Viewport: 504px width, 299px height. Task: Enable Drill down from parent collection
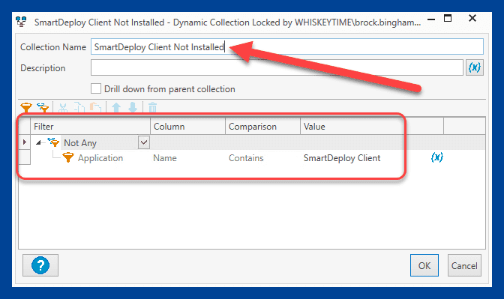96,88
